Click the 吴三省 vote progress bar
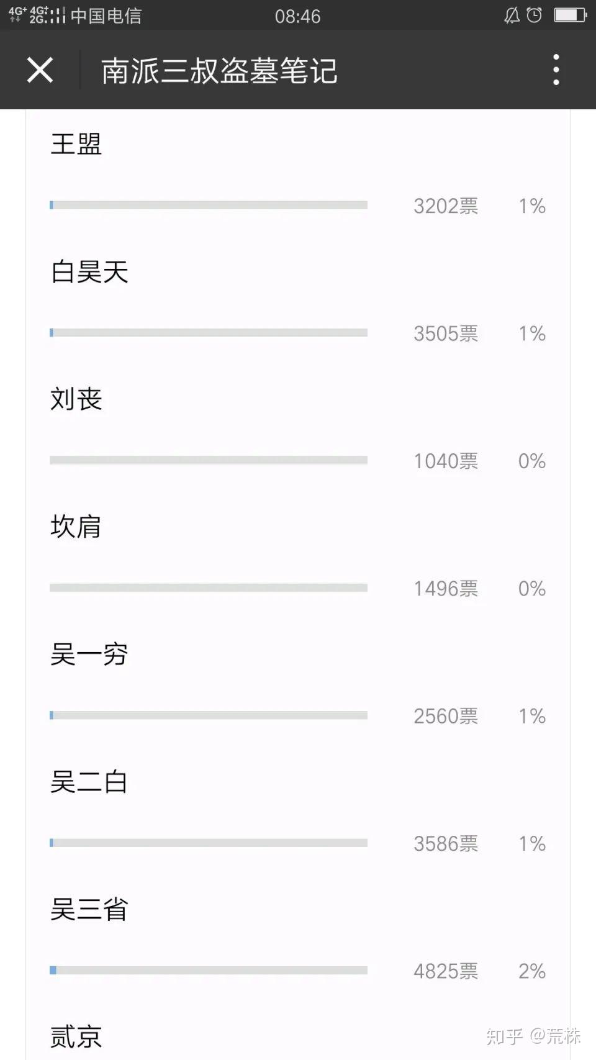Screen dimensions: 596x1060 click(x=209, y=970)
